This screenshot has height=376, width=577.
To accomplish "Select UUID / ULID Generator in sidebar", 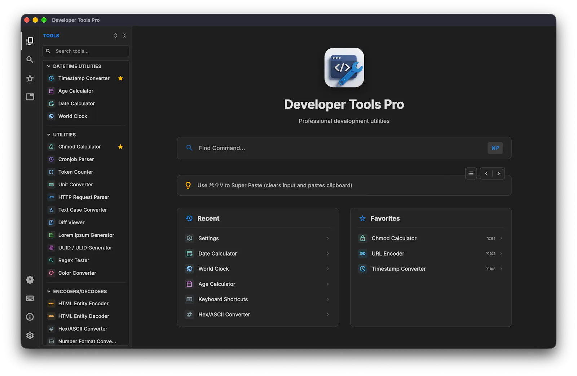I will [x=85, y=248].
